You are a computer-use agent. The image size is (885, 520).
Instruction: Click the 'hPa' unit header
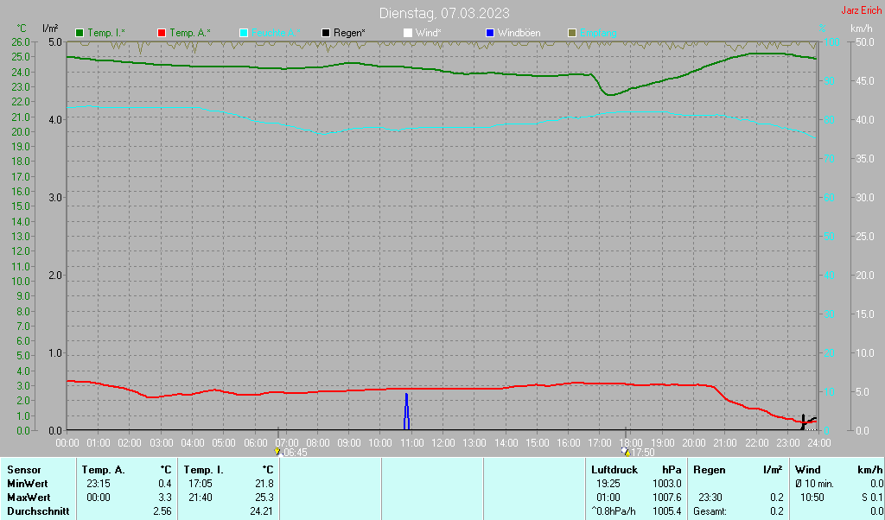[672, 470]
